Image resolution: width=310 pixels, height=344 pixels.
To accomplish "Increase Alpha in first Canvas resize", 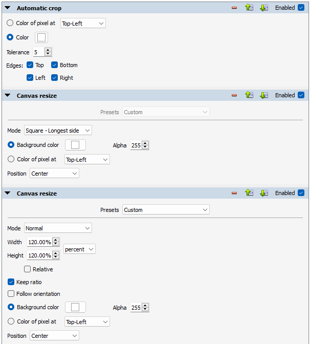I will [x=145, y=143].
